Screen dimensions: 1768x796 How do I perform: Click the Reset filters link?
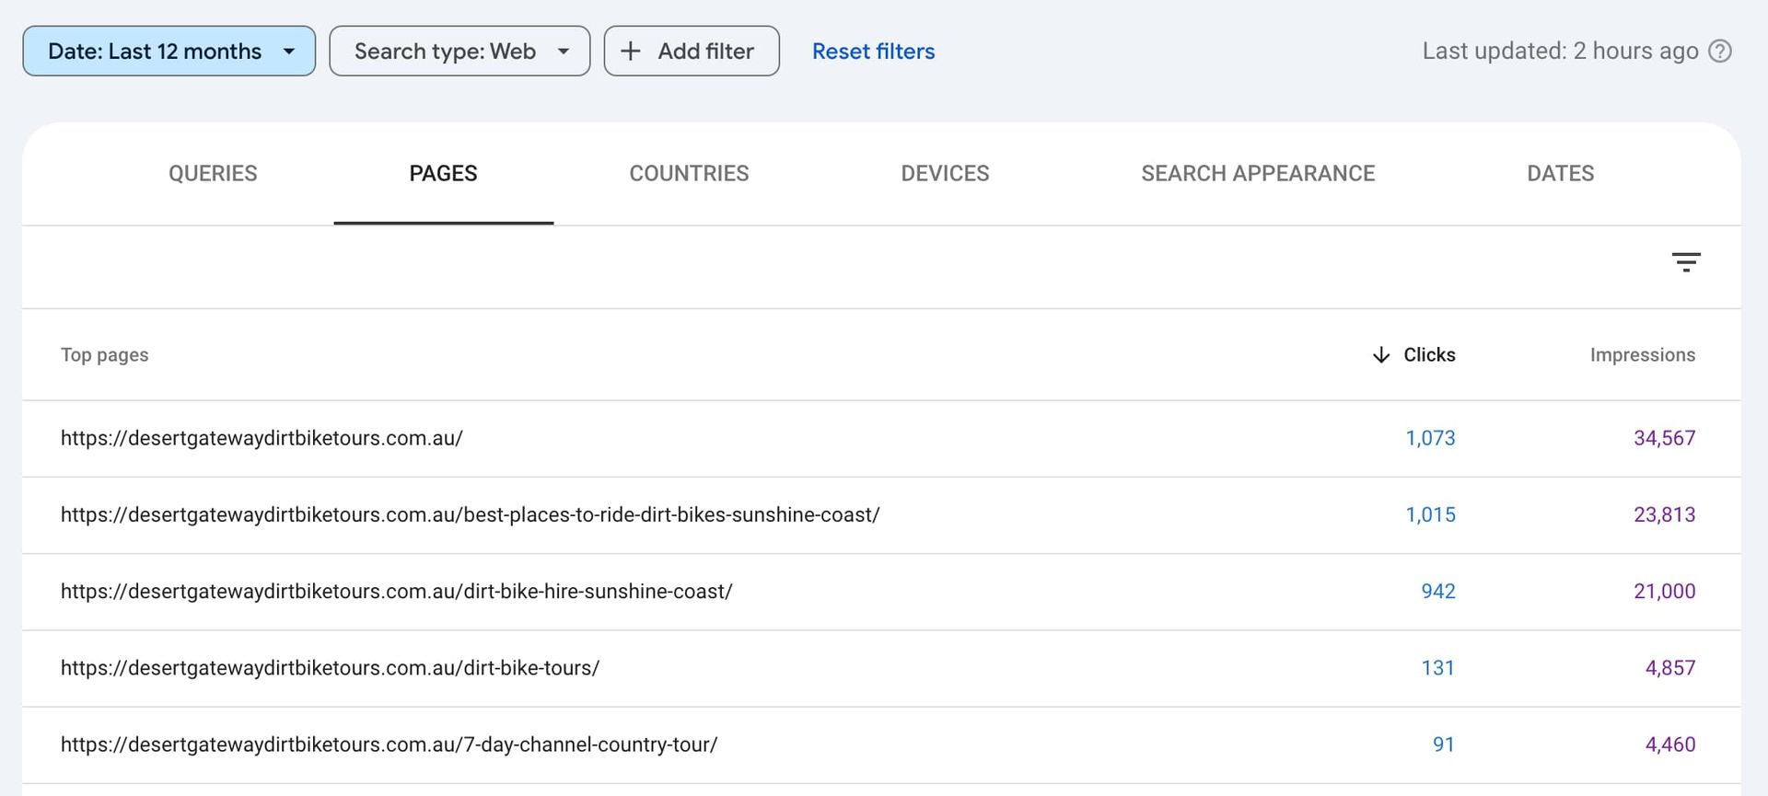[873, 52]
